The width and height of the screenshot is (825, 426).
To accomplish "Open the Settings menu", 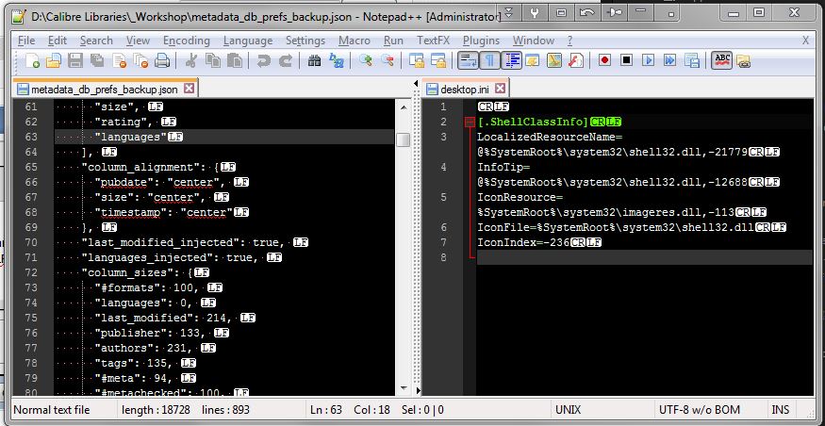I will point(305,41).
